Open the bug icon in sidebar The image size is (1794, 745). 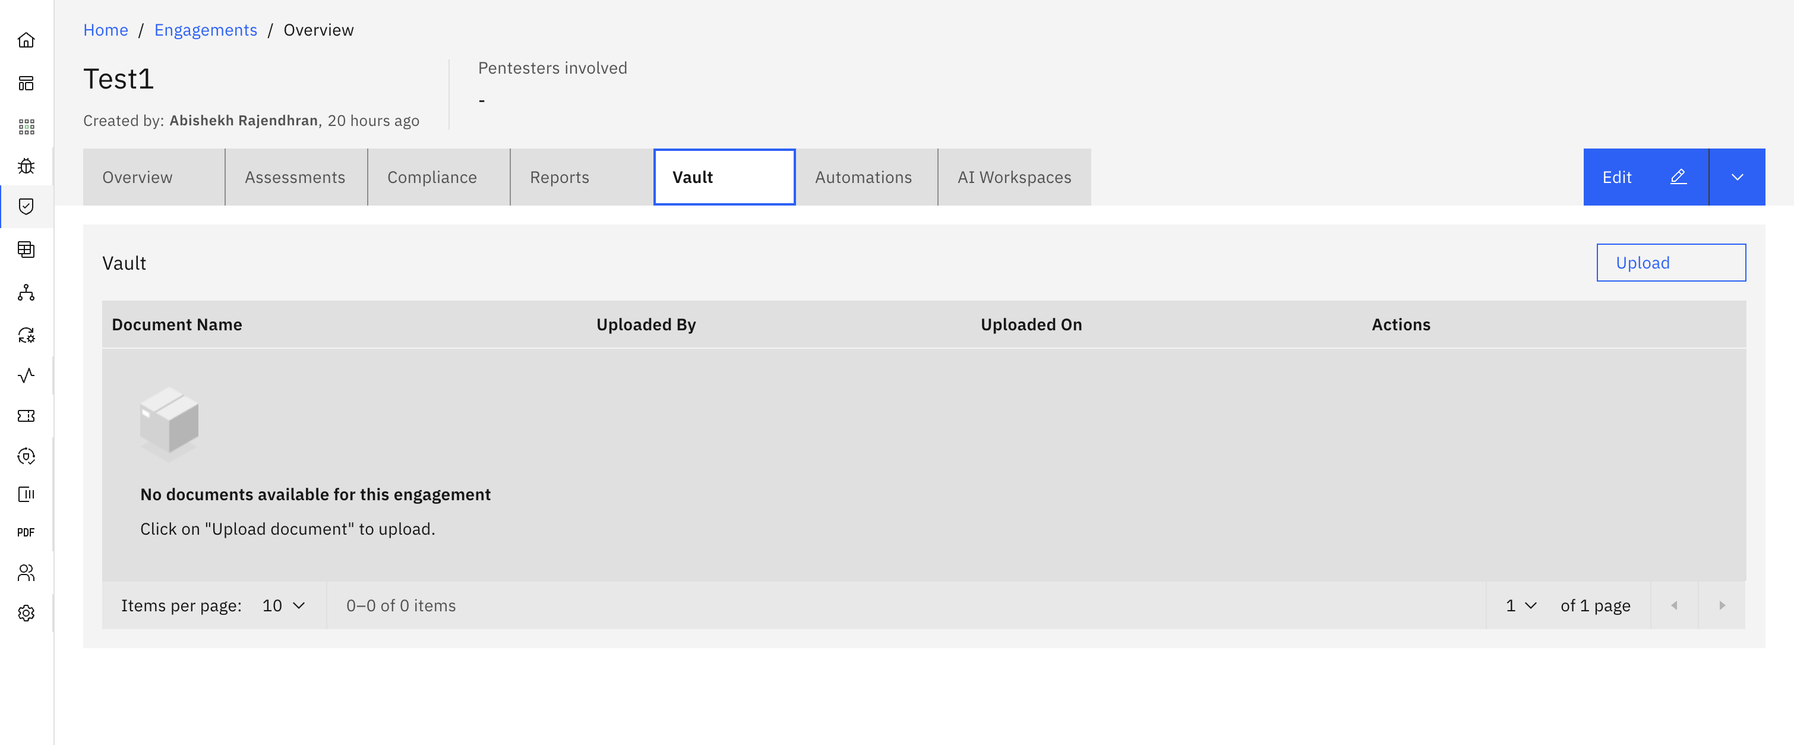click(x=27, y=166)
